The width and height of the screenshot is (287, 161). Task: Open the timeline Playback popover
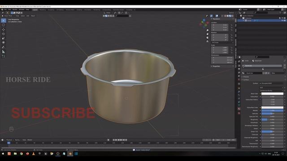[9, 140]
